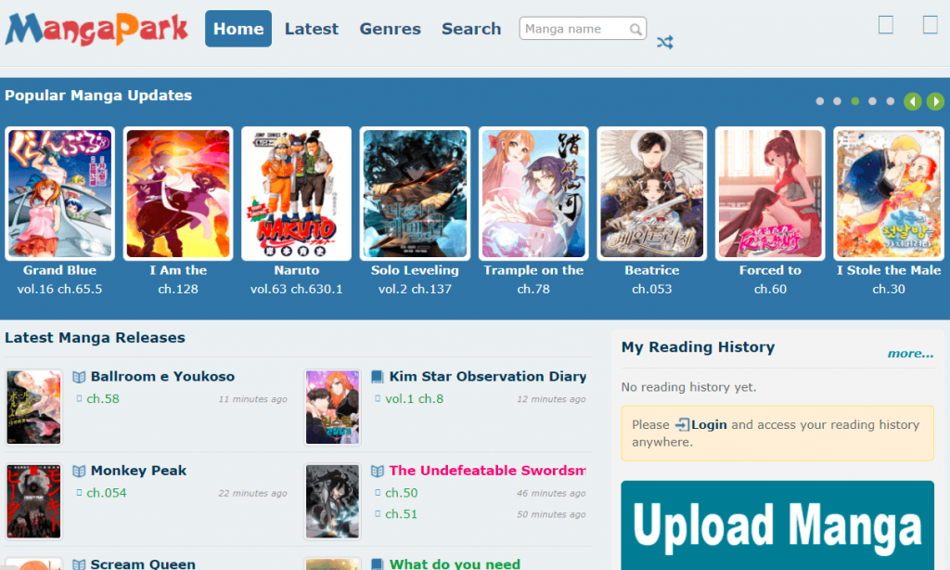Go back using the green left carousel arrow

click(913, 101)
